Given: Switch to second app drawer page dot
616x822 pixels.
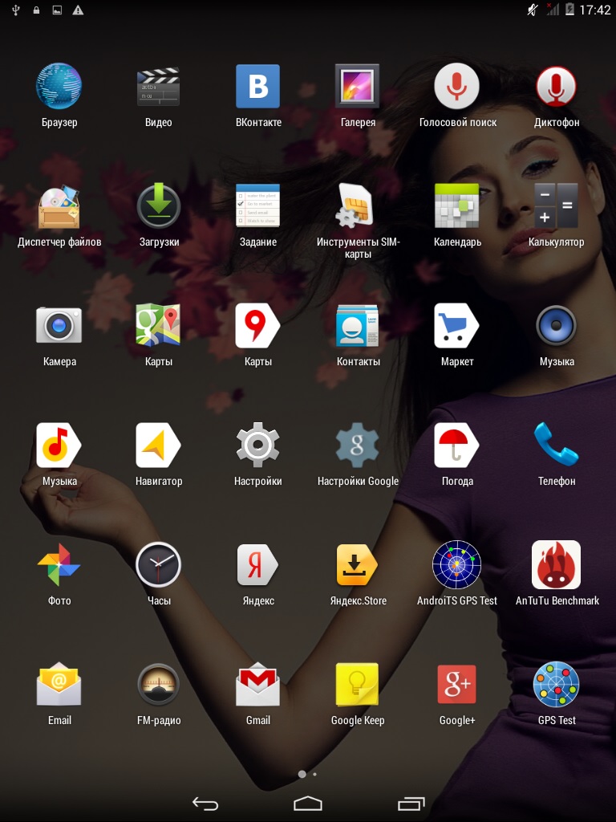Looking at the screenshot, I should point(314,774).
